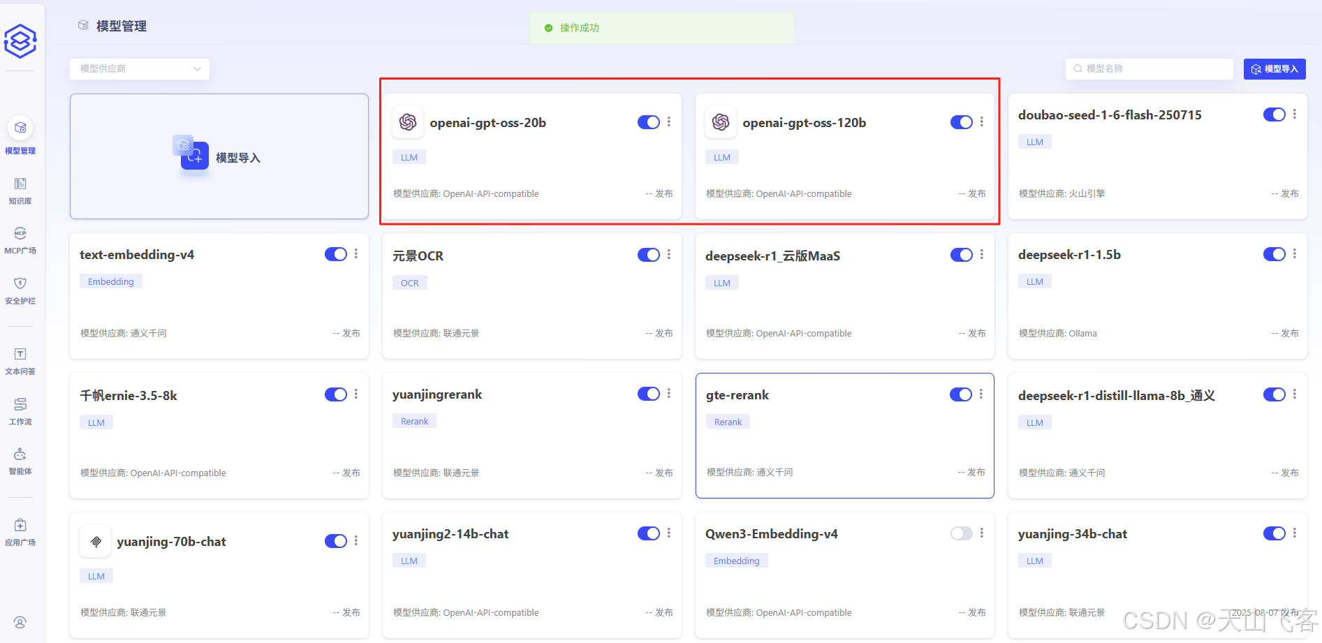The height and width of the screenshot is (643, 1322).
Task: Click the user profile icon at sidebar bottom
Action: (x=20, y=622)
